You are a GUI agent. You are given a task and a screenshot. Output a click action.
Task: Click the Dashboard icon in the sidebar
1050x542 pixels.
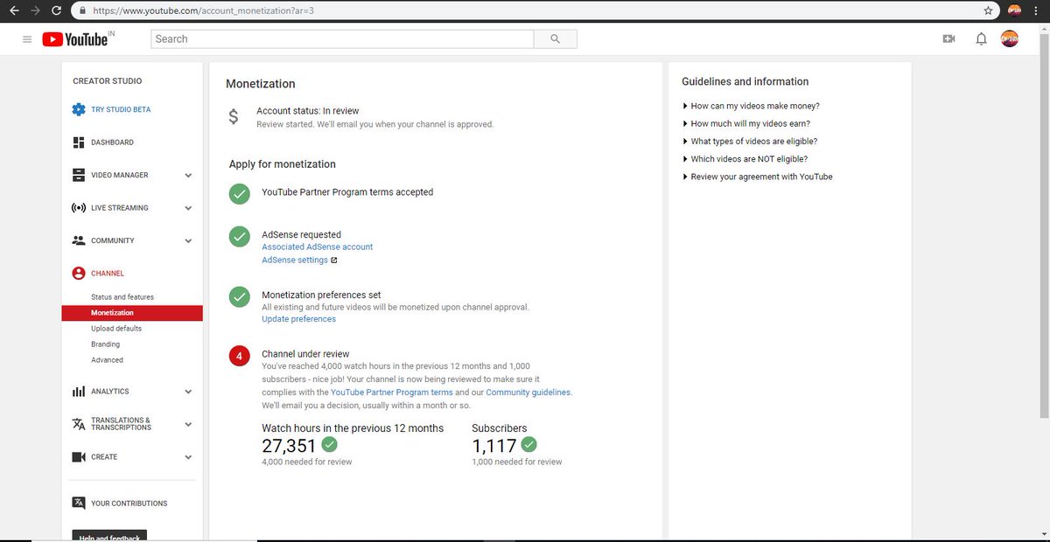(79, 142)
